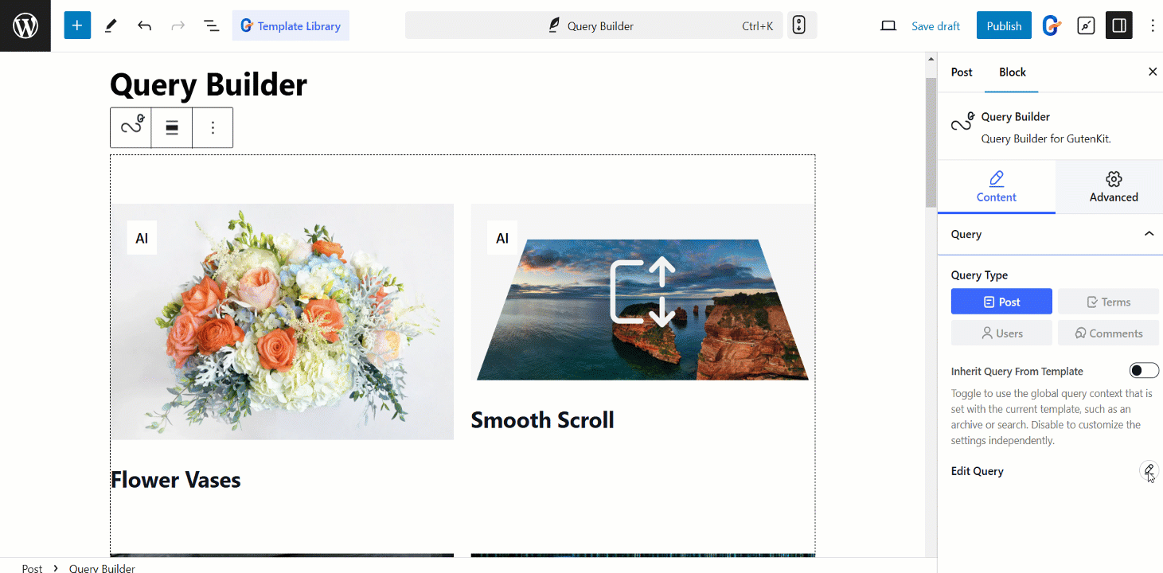Click the GutenKit icon beside Publish
Viewport: 1163px width, 573px height.
1052,25
